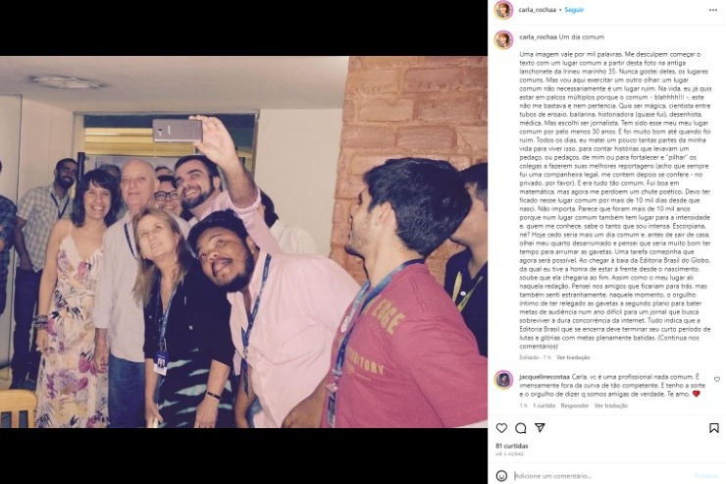Like jacquelinecostaa's comment with the small heart
The image size is (726, 484).
[x=717, y=379]
